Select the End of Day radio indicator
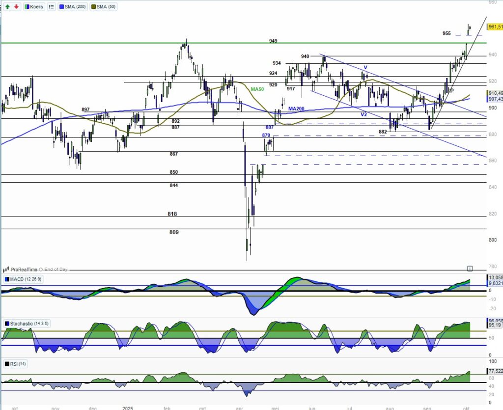 pyautogui.click(x=42, y=270)
